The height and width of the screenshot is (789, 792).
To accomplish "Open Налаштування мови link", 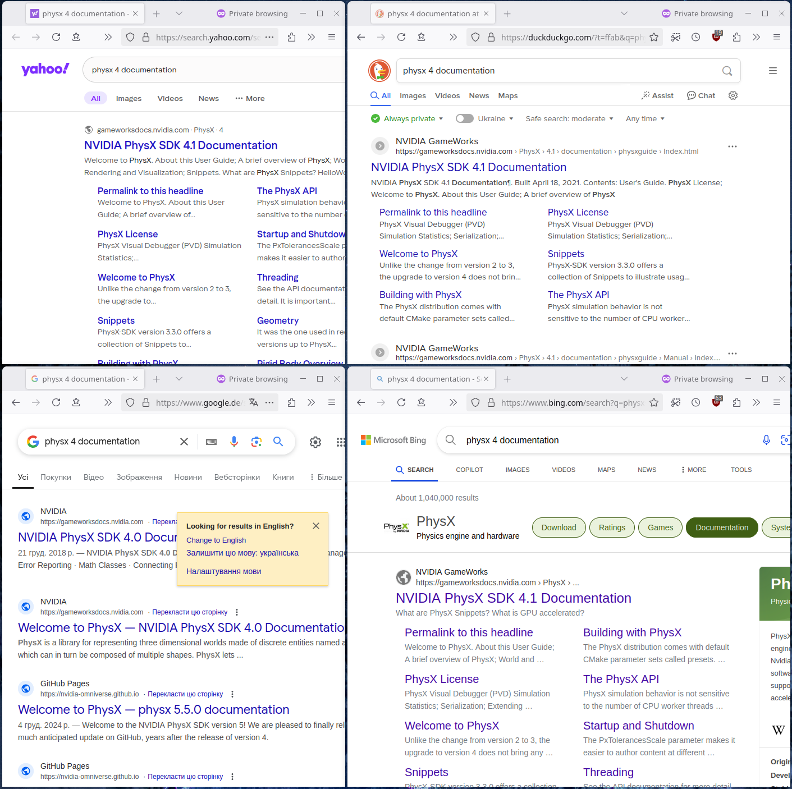I will pyautogui.click(x=223, y=571).
